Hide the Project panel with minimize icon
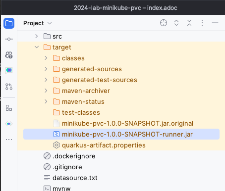 [x=215, y=23]
